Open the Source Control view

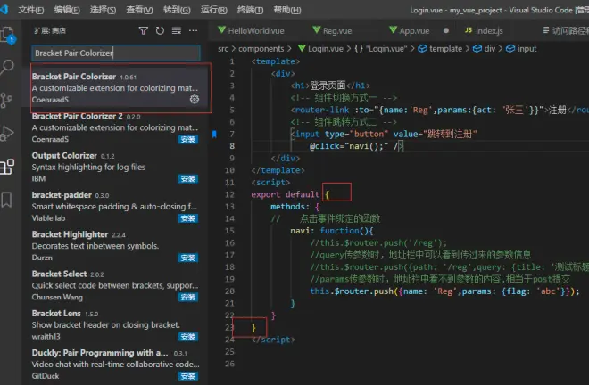click(6, 101)
